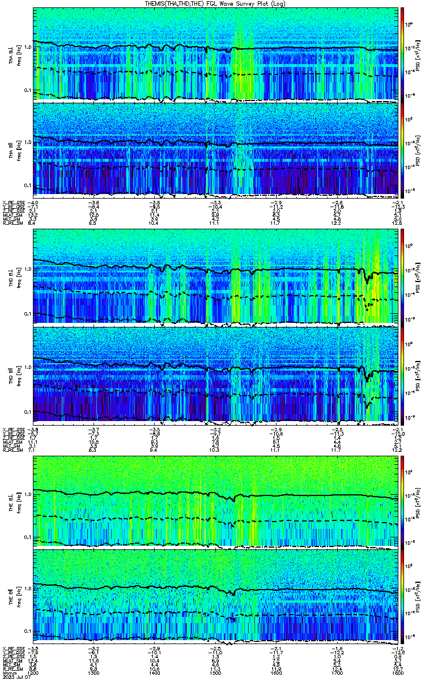The width and height of the screenshot is (425, 681).
Task: Click the '1600' time tick at the bottom axis
Action: point(276,672)
